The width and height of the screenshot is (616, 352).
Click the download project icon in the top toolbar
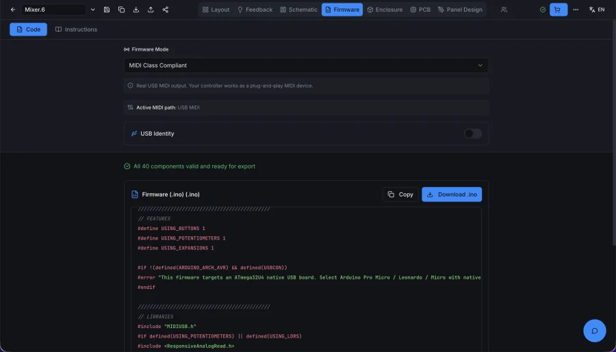point(136,10)
